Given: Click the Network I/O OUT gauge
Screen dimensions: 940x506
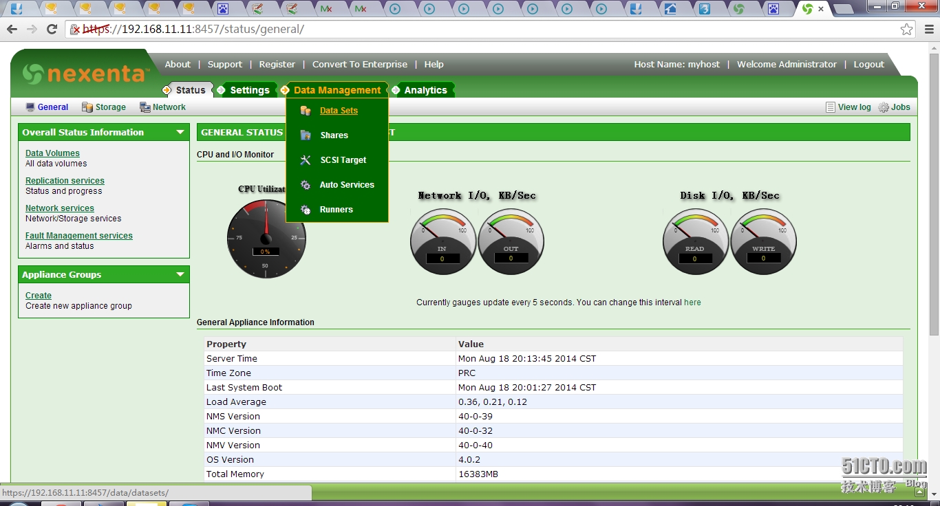Looking at the screenshot, I should (511, 242).
